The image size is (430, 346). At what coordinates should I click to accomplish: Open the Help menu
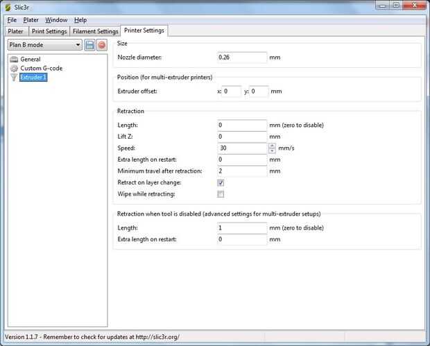(x=80, y=20)
